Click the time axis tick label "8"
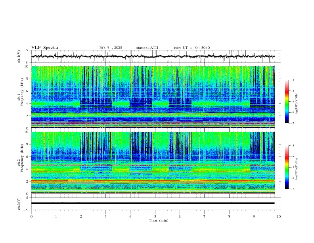The width and height of the screenshot is (314, 243). [229, 216]
